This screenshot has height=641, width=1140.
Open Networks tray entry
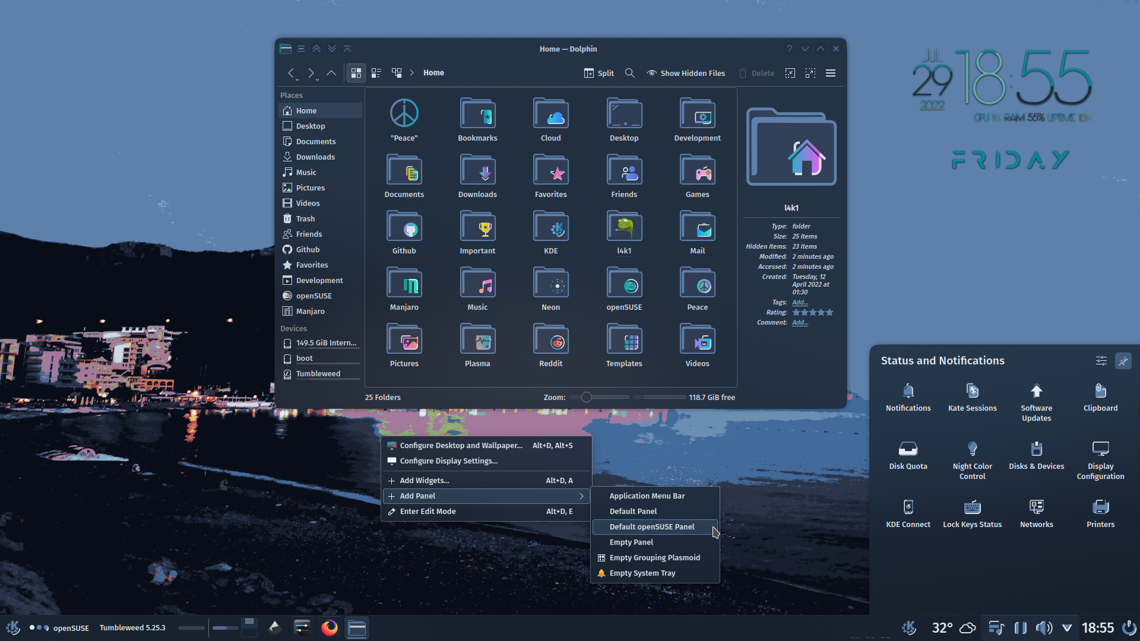click(1036, 514)
